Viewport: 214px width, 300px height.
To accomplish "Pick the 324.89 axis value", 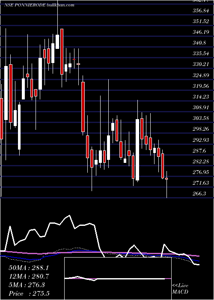I will [200, 75].
